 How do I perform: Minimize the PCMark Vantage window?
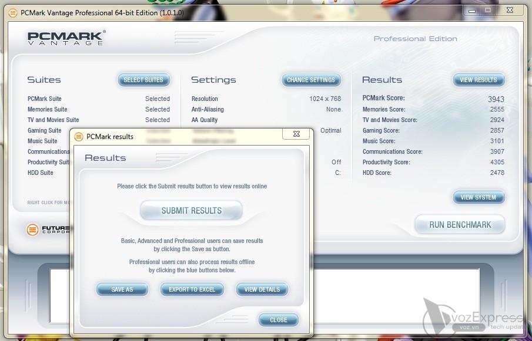tap(471, 11)
